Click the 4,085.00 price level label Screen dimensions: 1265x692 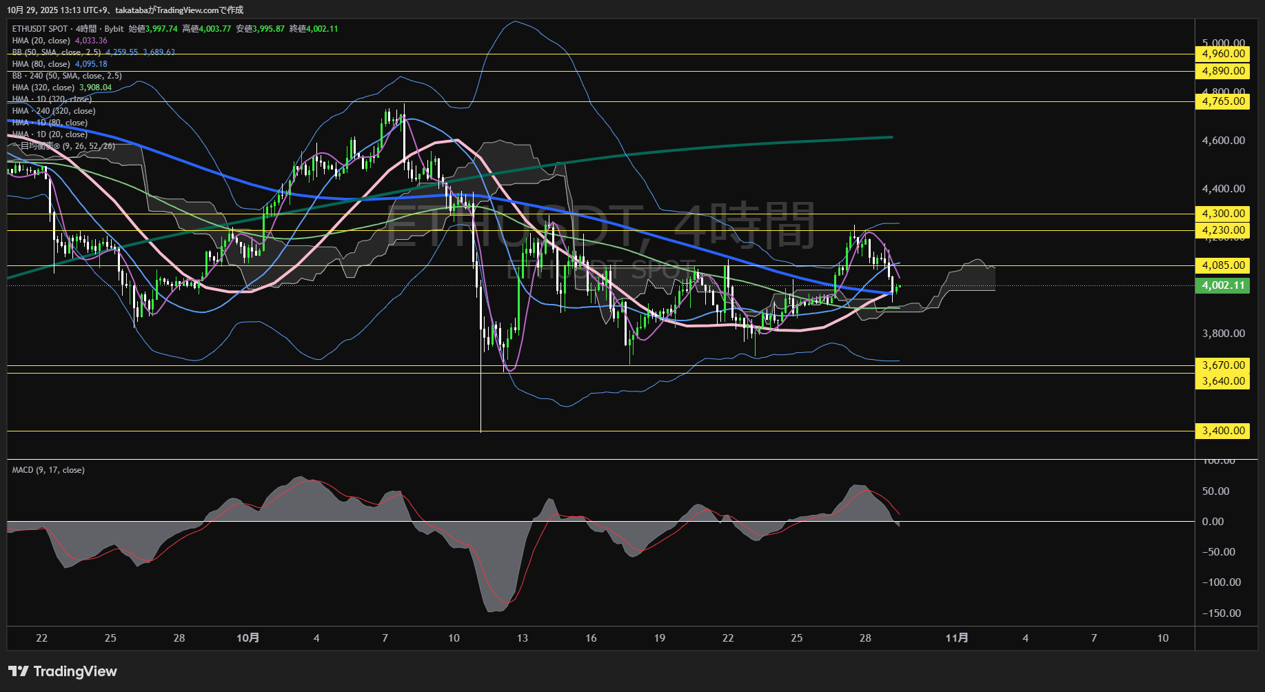1223,265
